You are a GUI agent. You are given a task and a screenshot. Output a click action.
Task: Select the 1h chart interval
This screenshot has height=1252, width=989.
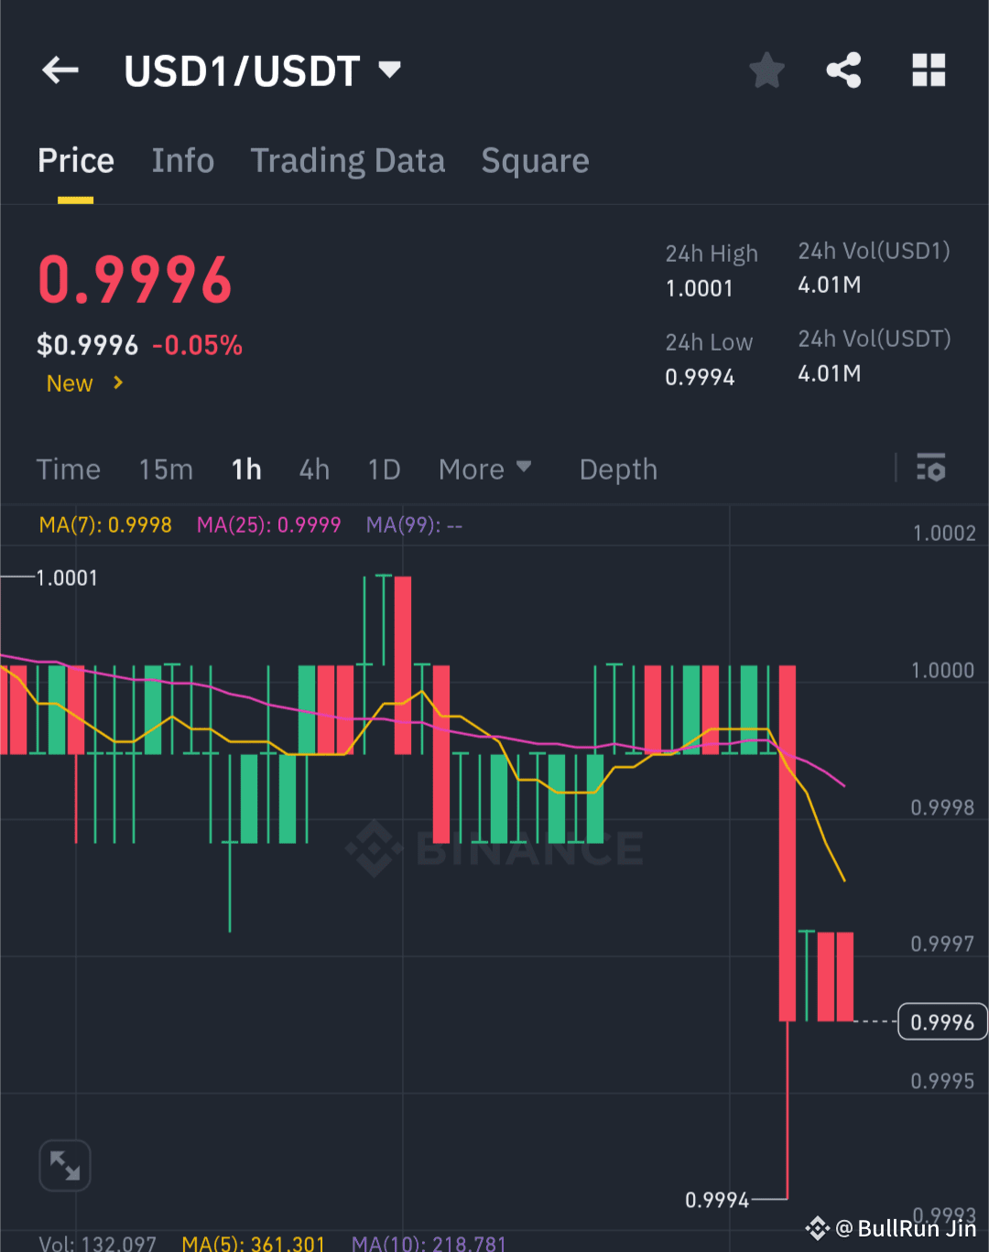coord(246,469)
